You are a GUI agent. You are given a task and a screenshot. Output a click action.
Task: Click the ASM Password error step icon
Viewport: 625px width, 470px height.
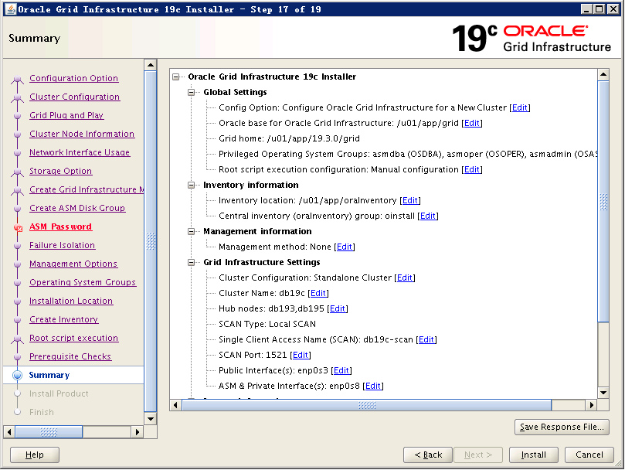tap(18, 227)
